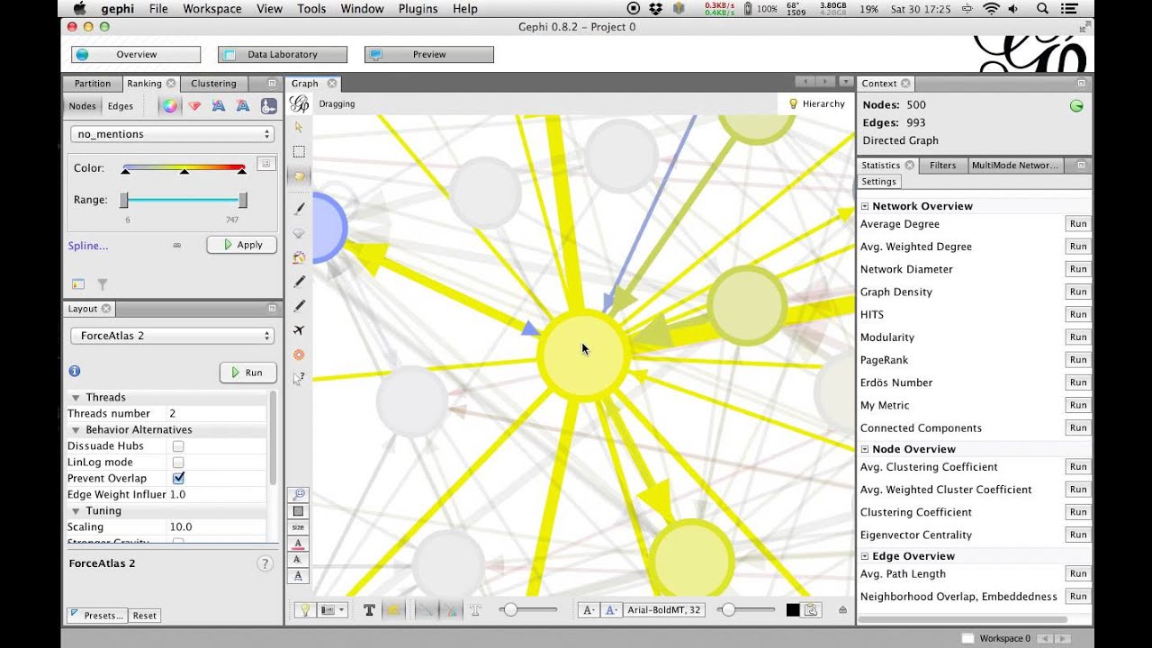Pick the diamond sizer tool
Screen dimensions: 1152x648
(x=299, y=233)
